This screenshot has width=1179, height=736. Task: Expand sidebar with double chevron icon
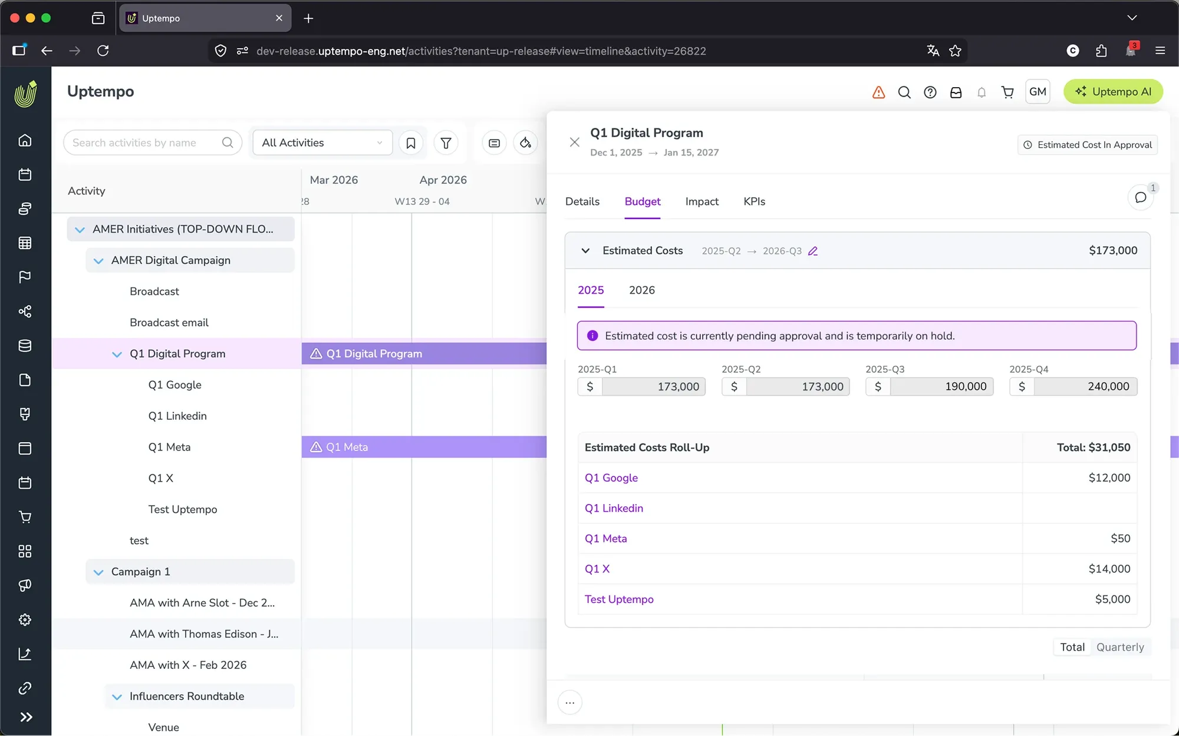click(25, 717)
